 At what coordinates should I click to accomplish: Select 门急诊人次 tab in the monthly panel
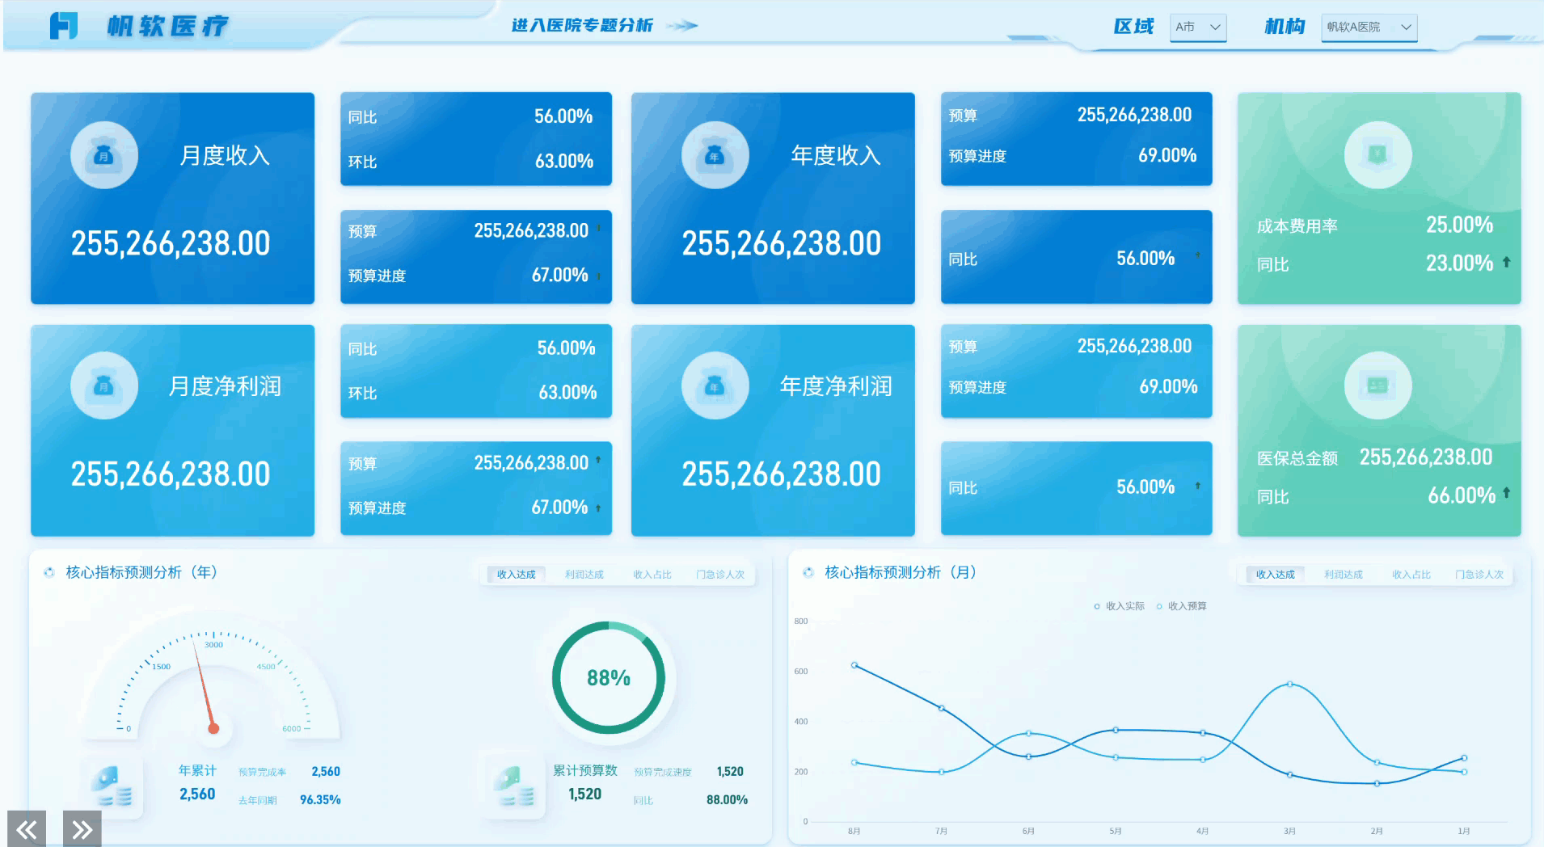pos(1479,575)
